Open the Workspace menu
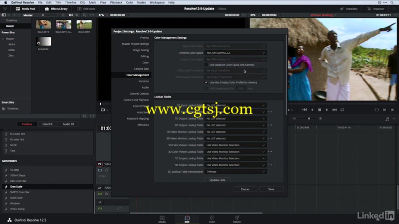Viewport: 399px width, 224px height. [x=157, y=2]
